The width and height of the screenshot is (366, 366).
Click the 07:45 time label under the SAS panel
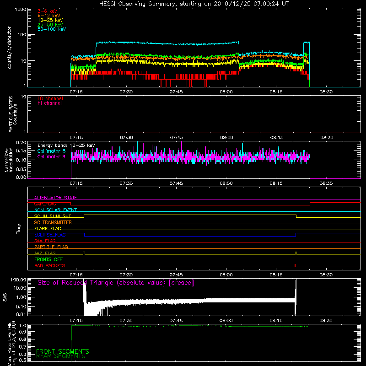(x=176, y=321)
